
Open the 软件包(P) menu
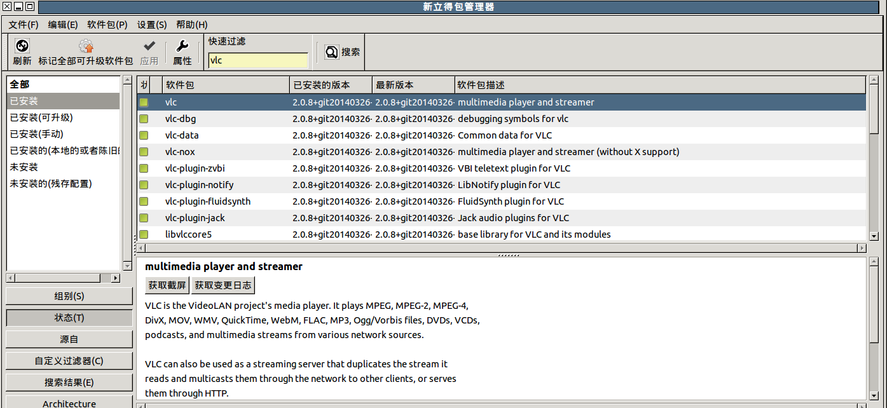107,25
